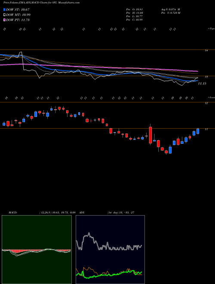Image resolution: width=215 pixels, height=284 pixels.
Task: Click the 'Pre H: 11.03' high value
Action: tap(134, 13)
